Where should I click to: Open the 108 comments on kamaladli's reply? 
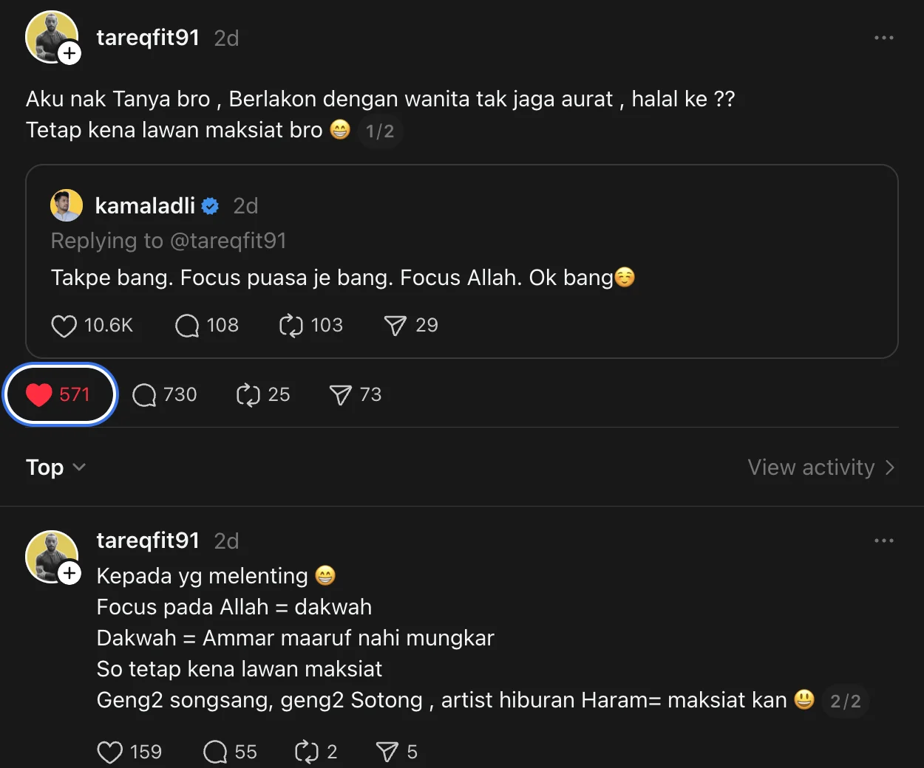point(206,325)
